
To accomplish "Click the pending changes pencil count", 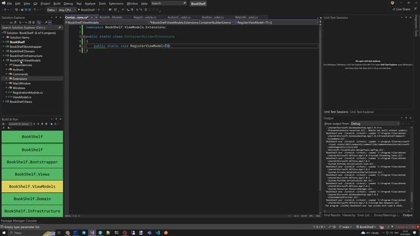I will (332, 227).
